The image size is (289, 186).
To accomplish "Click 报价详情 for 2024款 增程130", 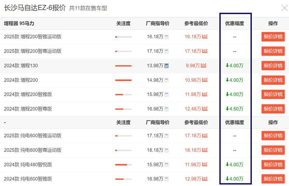I will coord(273,66).
